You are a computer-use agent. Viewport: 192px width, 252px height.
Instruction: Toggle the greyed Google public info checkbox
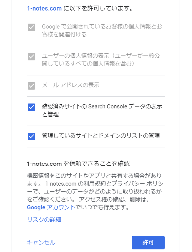click(x=31, y=27)
